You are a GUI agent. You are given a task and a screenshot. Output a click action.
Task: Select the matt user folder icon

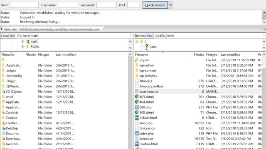(x=28, y=41)
